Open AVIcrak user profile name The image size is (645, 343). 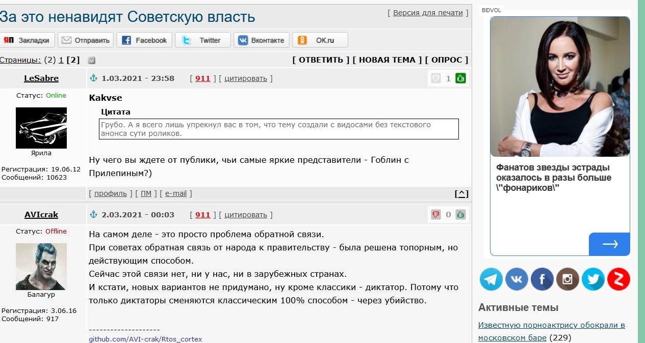(41, 215)
